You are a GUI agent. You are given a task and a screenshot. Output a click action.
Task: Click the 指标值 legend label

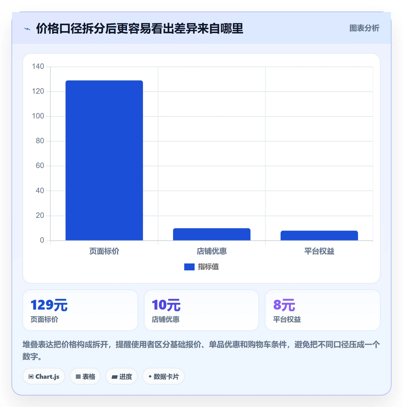click(x=208, y=267)
